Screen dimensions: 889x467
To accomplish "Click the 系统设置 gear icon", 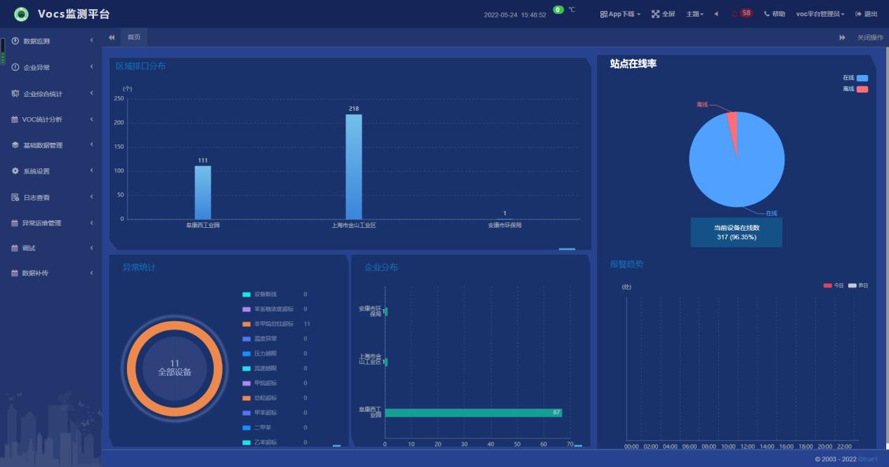I will click(x=15, y=171).
